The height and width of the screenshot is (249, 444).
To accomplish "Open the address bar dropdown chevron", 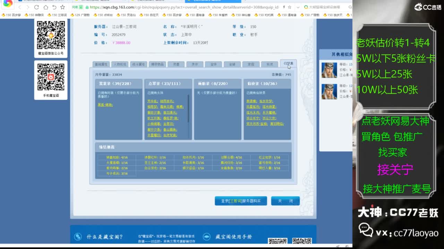I will [x=298, y=7].
